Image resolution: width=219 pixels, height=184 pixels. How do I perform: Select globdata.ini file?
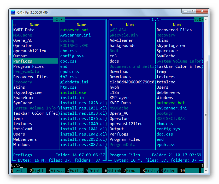74,82
